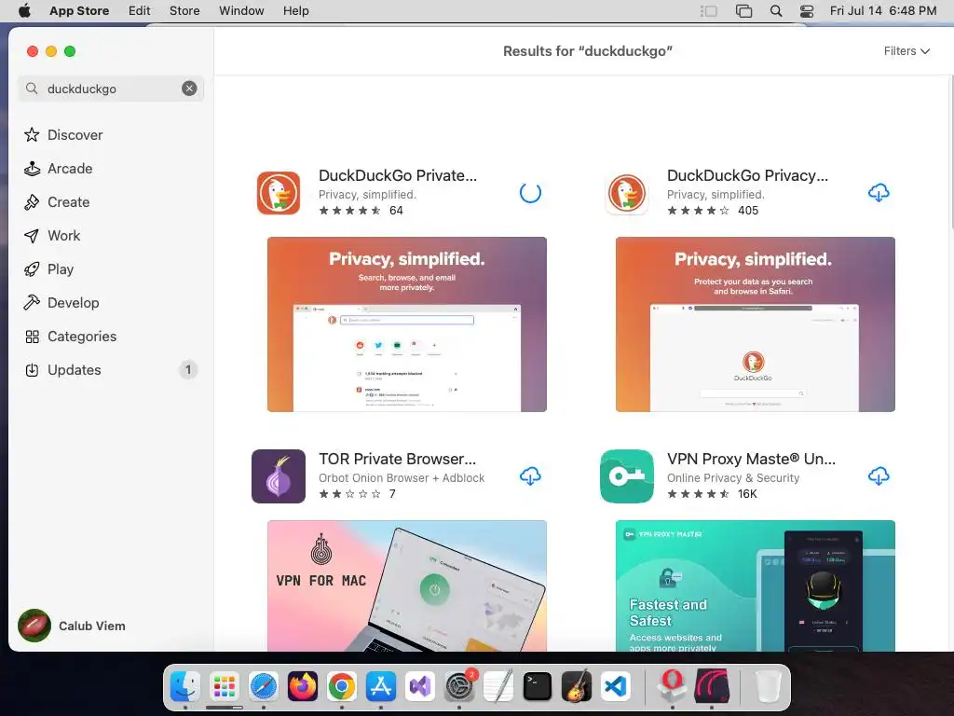This screenshot has height=716, width=954.
Task: Click the duckduckgo search input field
Action: 111,89
